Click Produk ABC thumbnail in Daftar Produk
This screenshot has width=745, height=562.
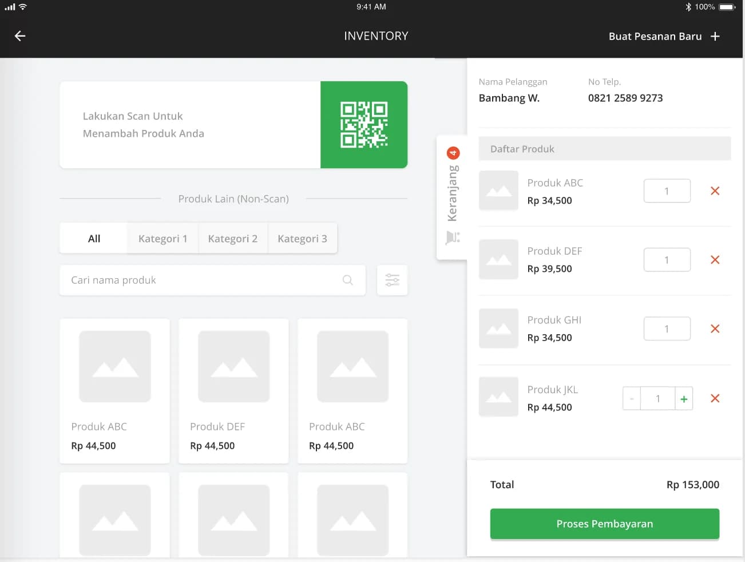pyautogui.click(x=498, y=191)
